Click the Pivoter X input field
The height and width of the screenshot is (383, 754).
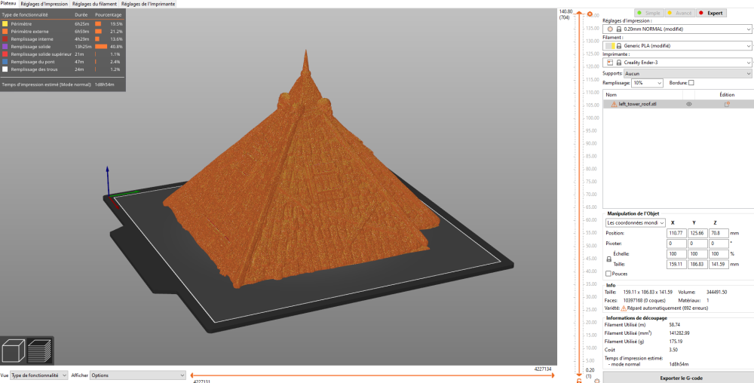pos(676,244)
